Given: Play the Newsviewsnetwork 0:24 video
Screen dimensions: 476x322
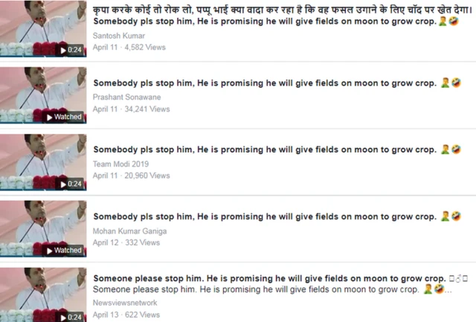Looking at the screenshot, I should (71, 318).
